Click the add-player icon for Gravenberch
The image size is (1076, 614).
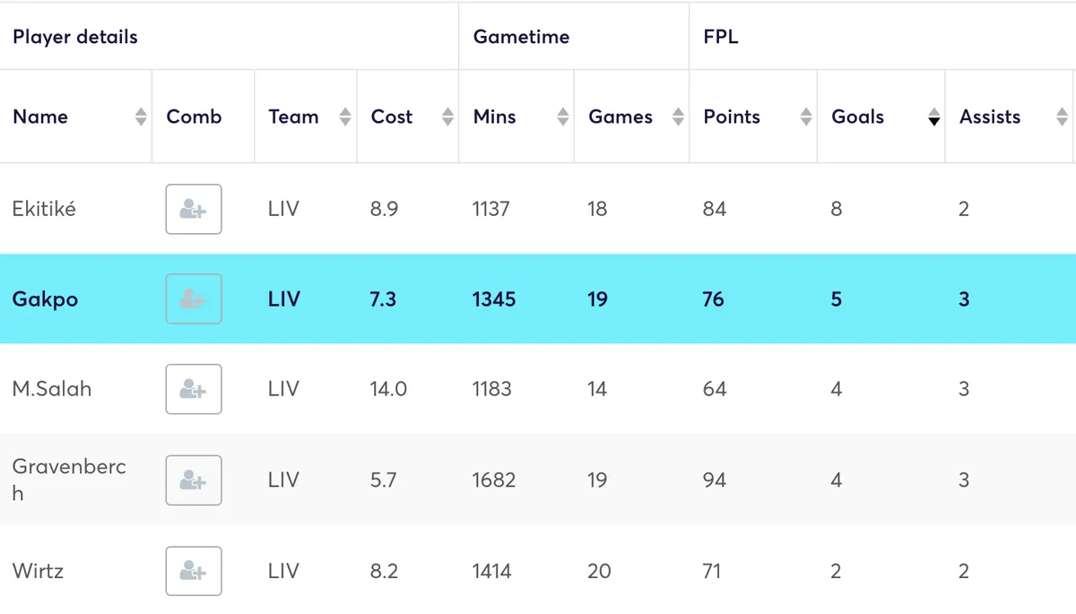click(x=193, y=480)
